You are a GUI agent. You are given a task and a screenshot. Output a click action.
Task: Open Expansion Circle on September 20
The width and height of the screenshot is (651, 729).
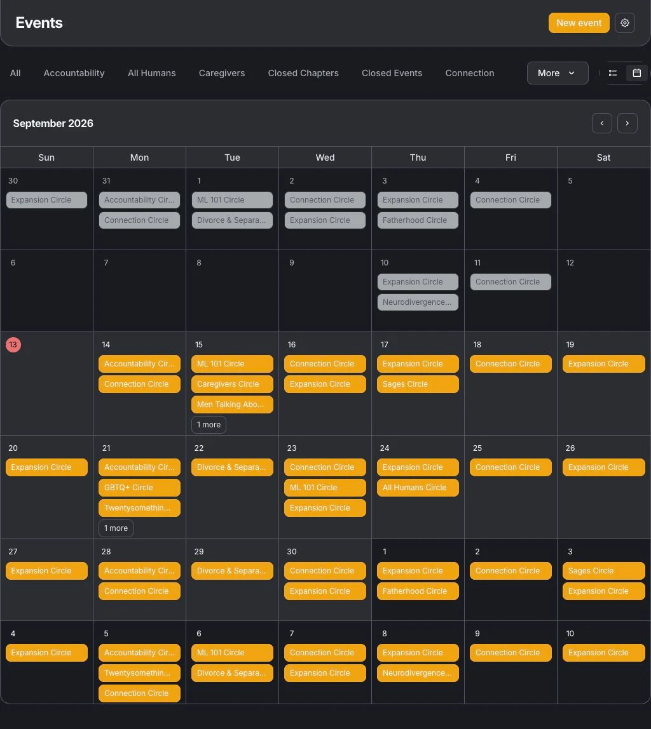[x=46, y=467]
